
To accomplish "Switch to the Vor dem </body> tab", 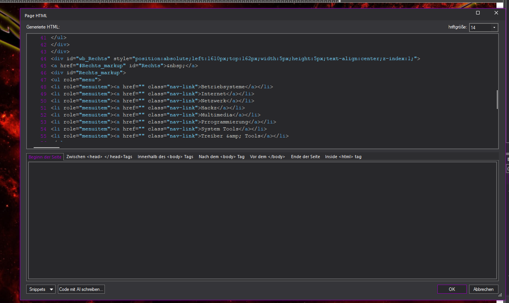I will 268,157.
